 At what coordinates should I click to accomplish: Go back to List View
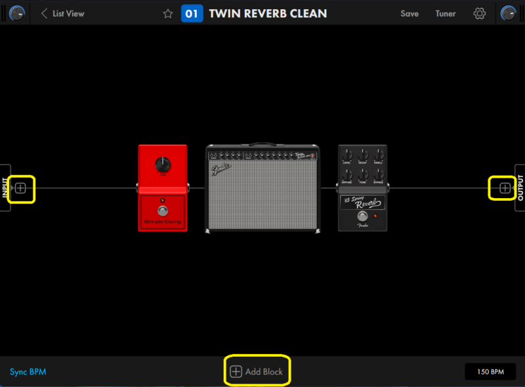62,14
